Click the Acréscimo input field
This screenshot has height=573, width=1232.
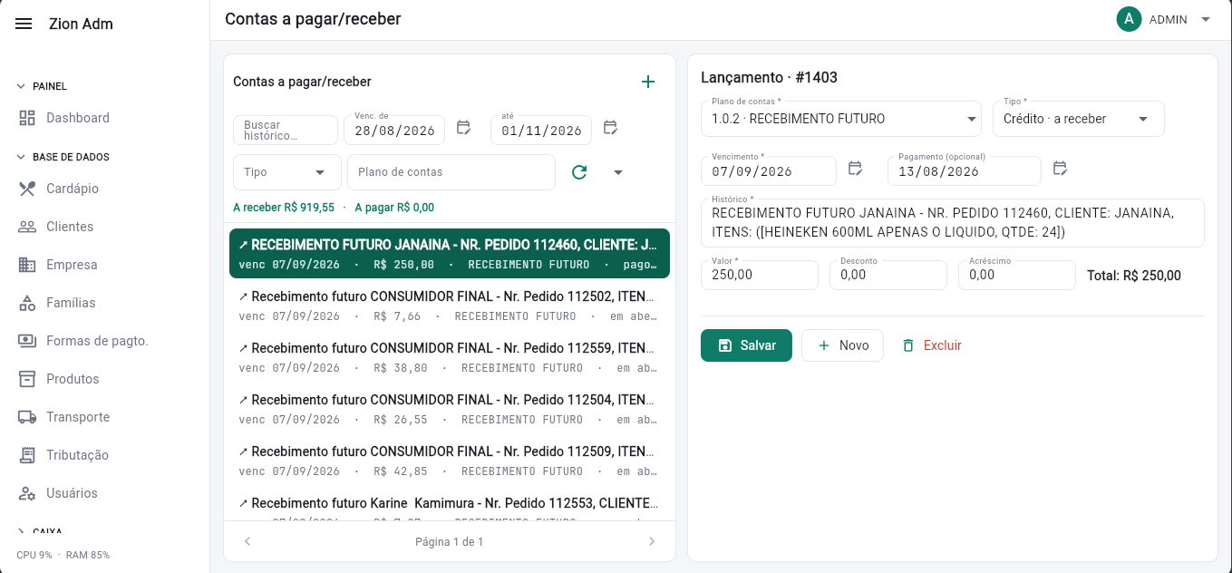click(1017, 275)
